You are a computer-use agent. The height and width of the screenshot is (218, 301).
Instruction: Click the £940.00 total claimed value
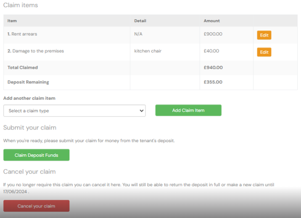click(213, 67)
